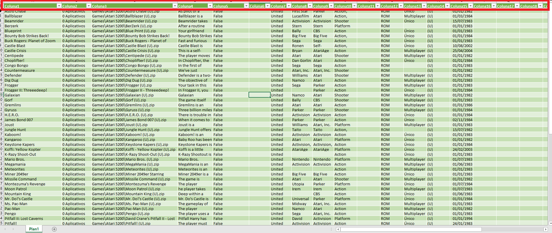Open the Coluna2 filter dropdown
The image size is (552, 233).
tap(89, 6)
